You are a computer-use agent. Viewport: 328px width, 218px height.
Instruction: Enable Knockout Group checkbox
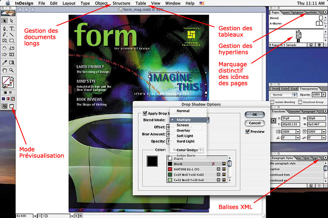coord(300,102)
